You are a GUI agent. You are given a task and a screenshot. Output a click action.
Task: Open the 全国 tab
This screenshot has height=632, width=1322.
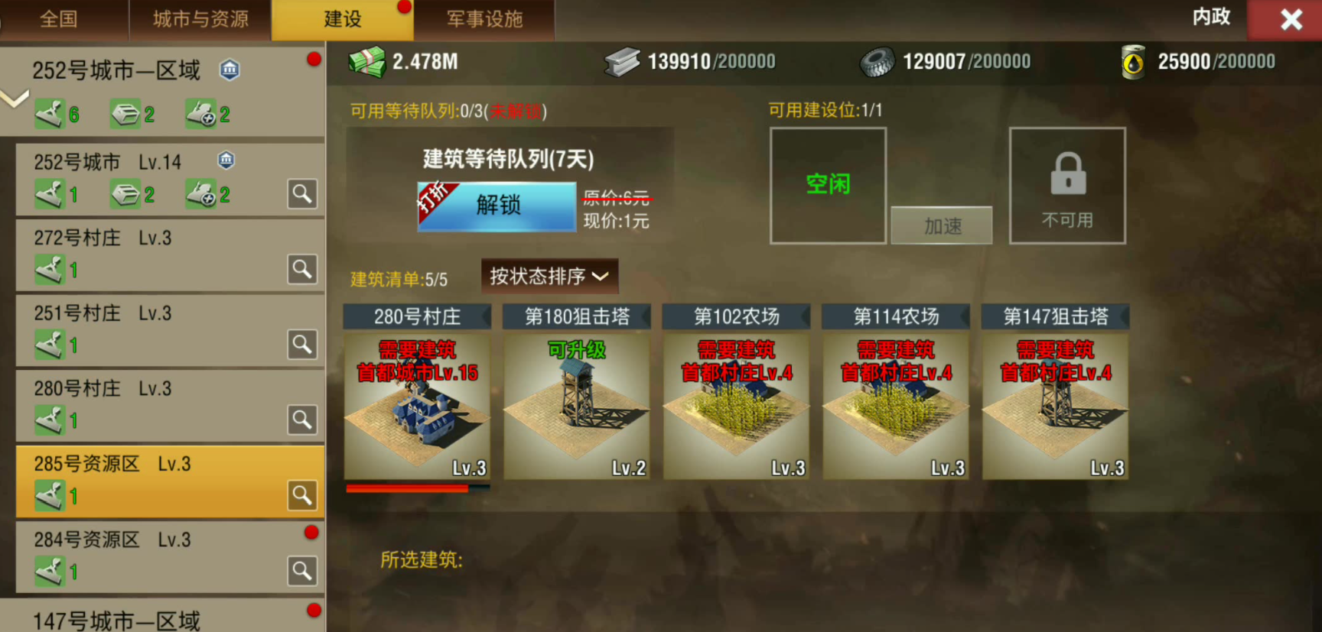(59, 19)
